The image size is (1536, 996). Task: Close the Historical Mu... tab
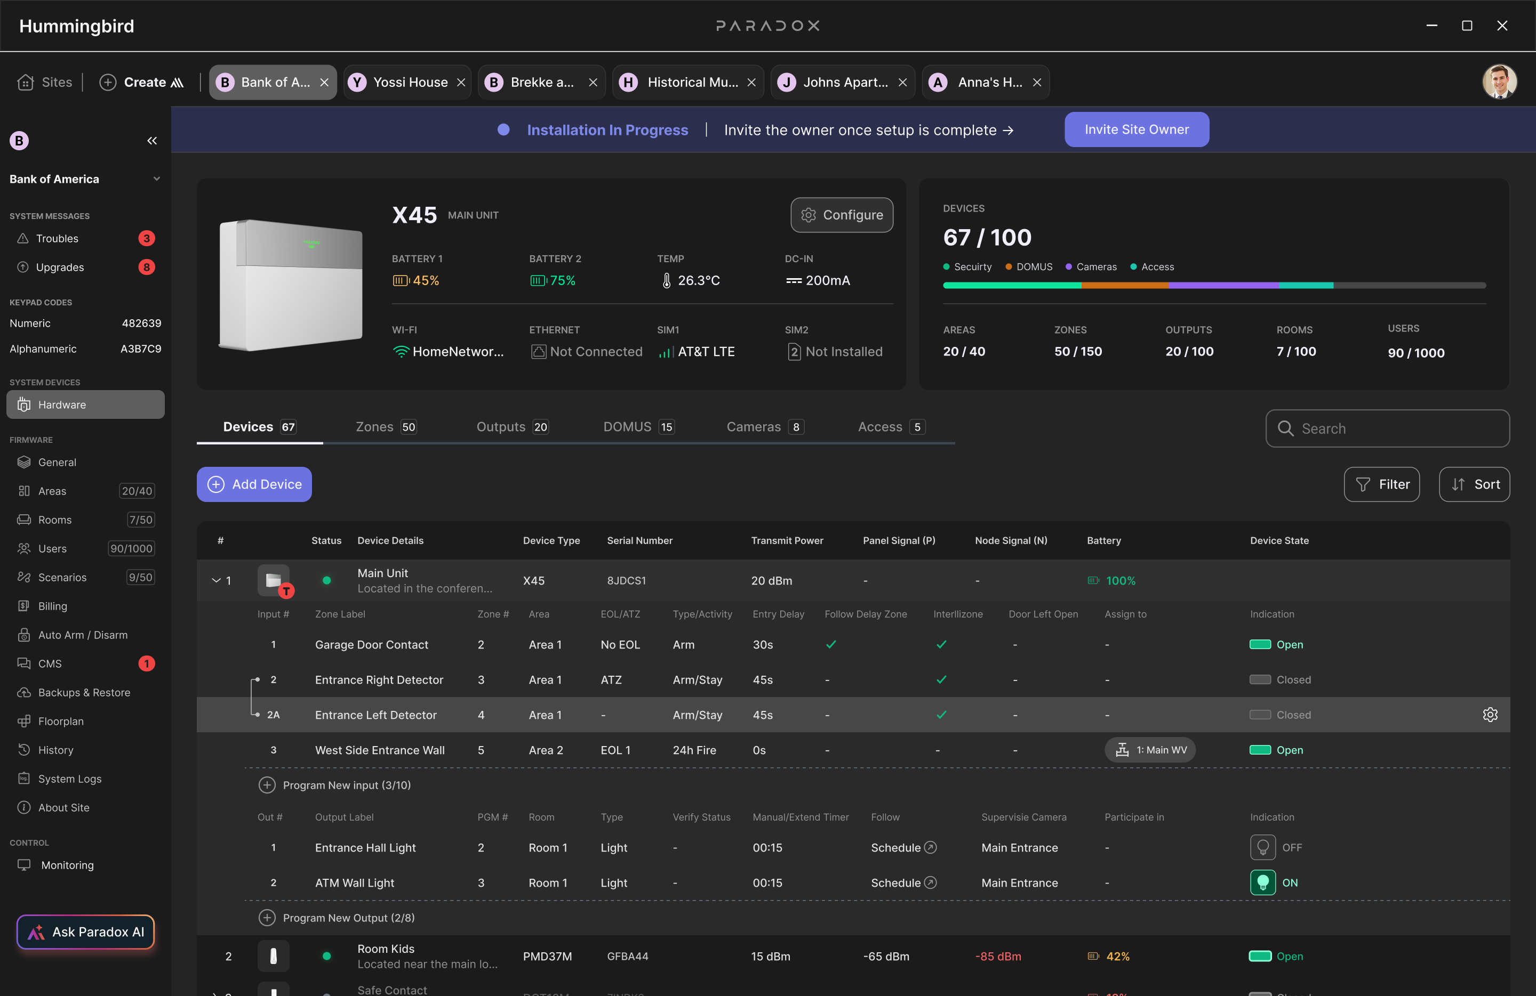click(751, 83)
